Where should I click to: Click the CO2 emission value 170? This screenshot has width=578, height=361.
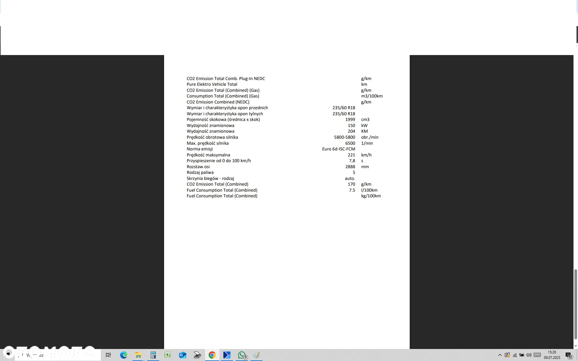tap(351, 184)
